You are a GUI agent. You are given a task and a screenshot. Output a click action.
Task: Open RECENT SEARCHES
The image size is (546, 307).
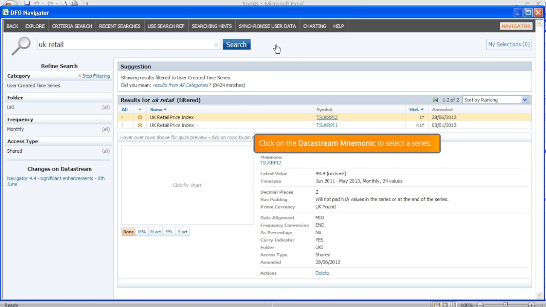pos(120,26)
